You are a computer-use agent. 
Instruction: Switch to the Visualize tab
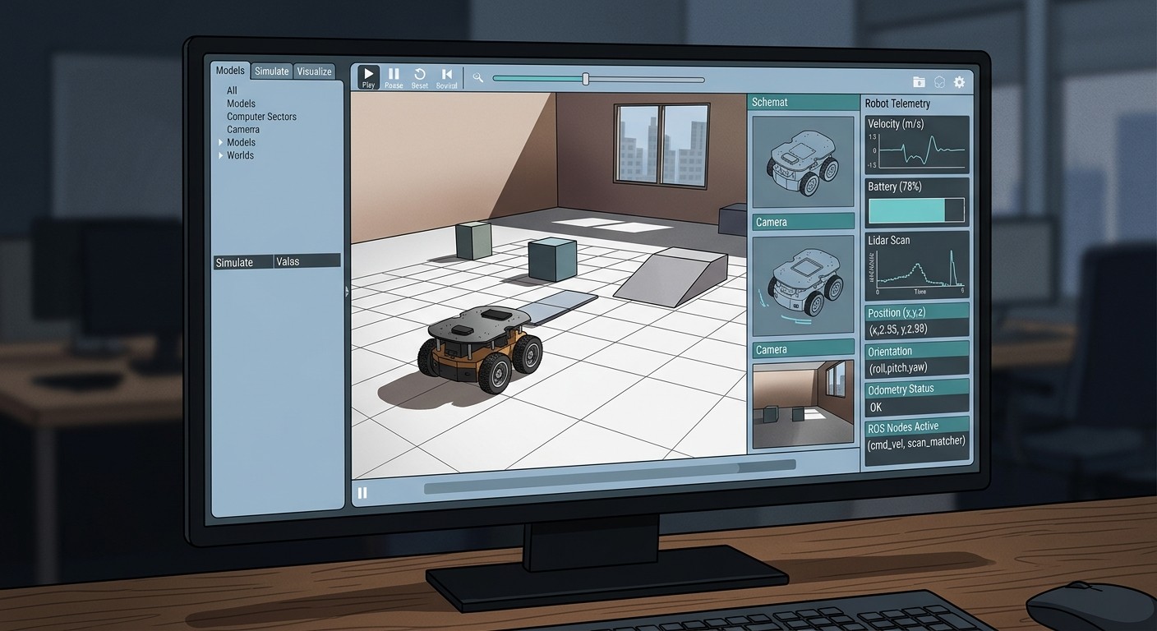coord(314,71)
